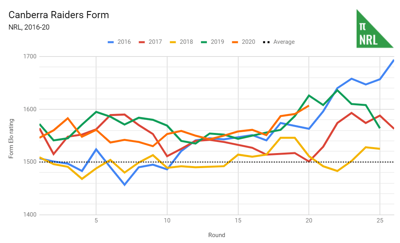Select the 2017 legend text label

(155, 42)
